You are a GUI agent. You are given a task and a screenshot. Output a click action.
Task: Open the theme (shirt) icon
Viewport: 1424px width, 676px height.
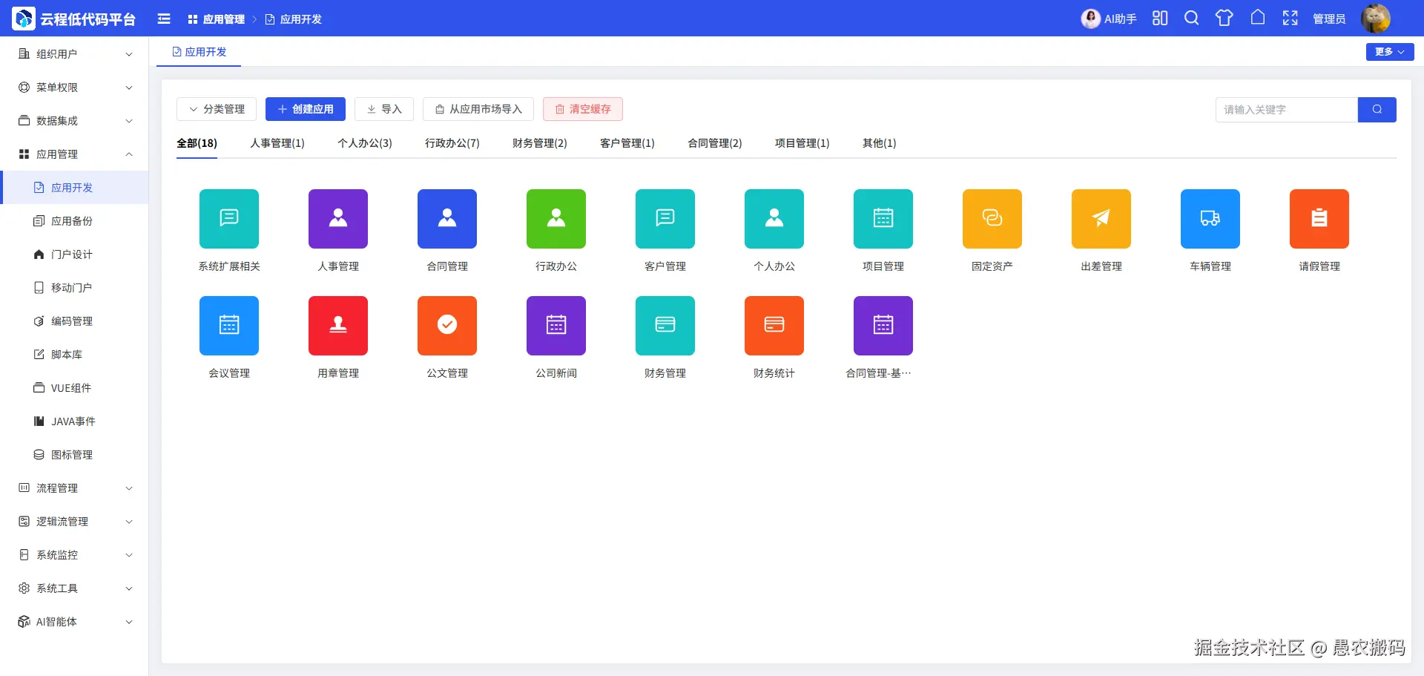pyautogui.click(x=1224, y=18)
